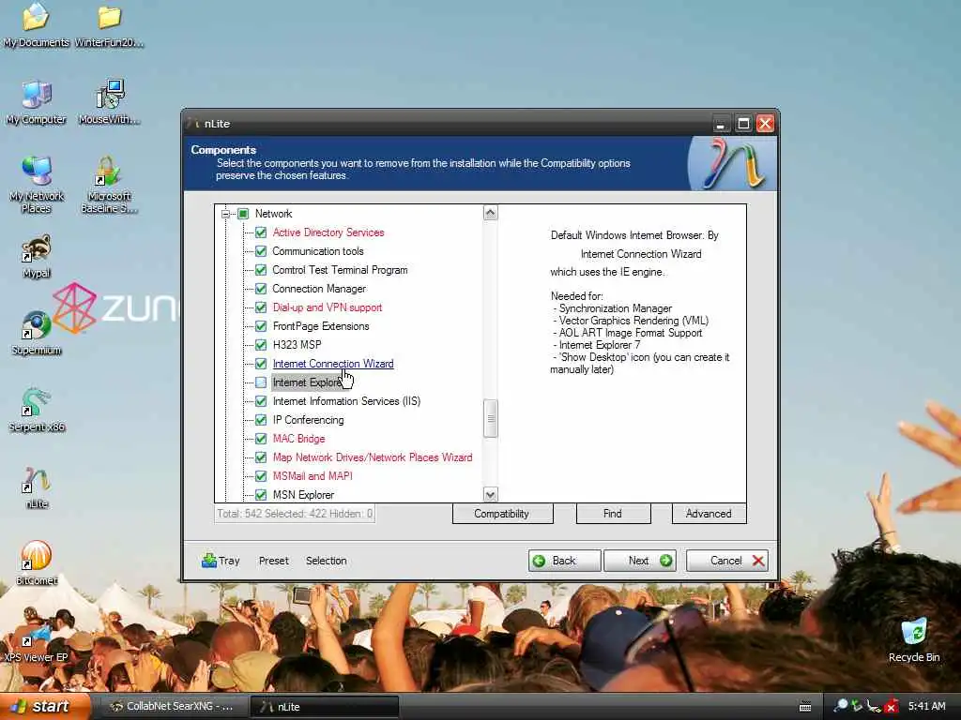Image resolution: width=961 pixels, height=720 pixels.
Task: Launch Microsoft Baseline S... shortcut
Action: pyautogui.click(x=109, y=185)
